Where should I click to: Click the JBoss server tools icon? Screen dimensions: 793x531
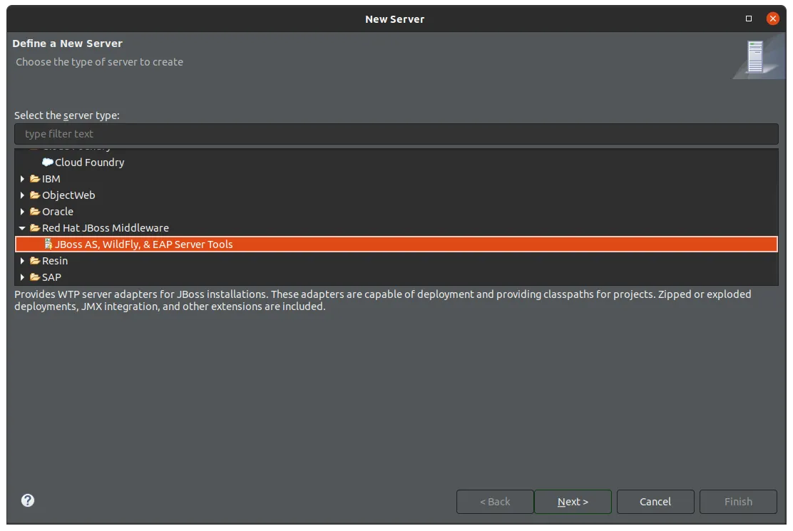48,244
